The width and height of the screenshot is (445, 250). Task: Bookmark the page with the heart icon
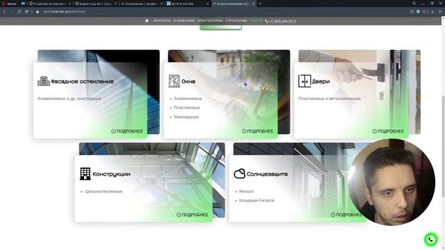pos(424,12)
